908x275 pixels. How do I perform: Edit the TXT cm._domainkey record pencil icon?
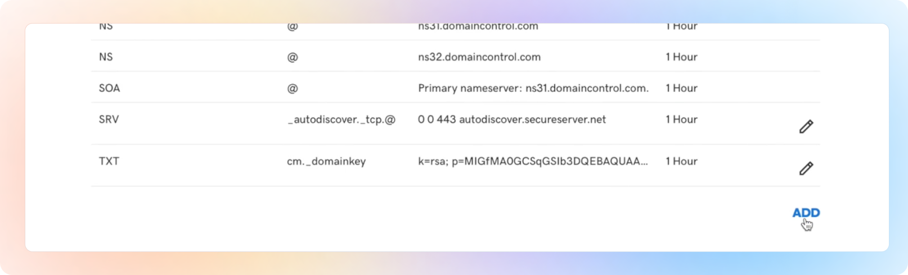pyautogui.click(x=806, y=168)
